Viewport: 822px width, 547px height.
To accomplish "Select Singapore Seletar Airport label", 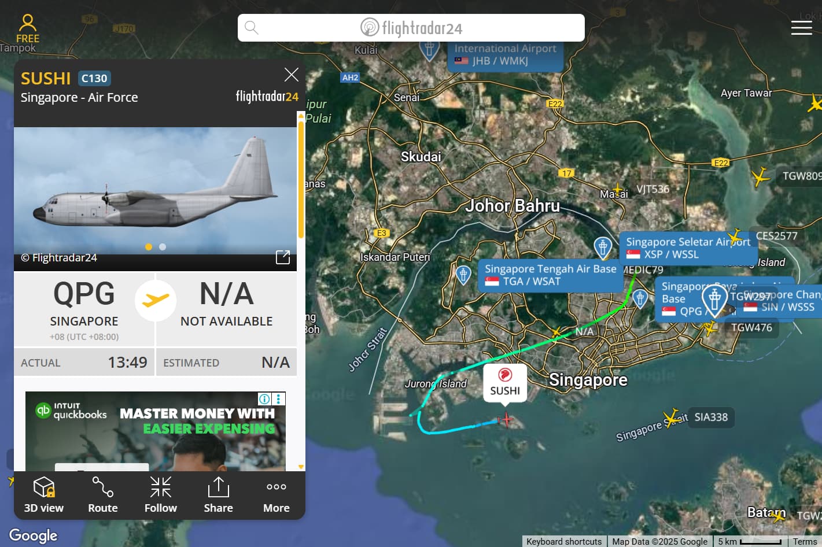I will (688, 248).
